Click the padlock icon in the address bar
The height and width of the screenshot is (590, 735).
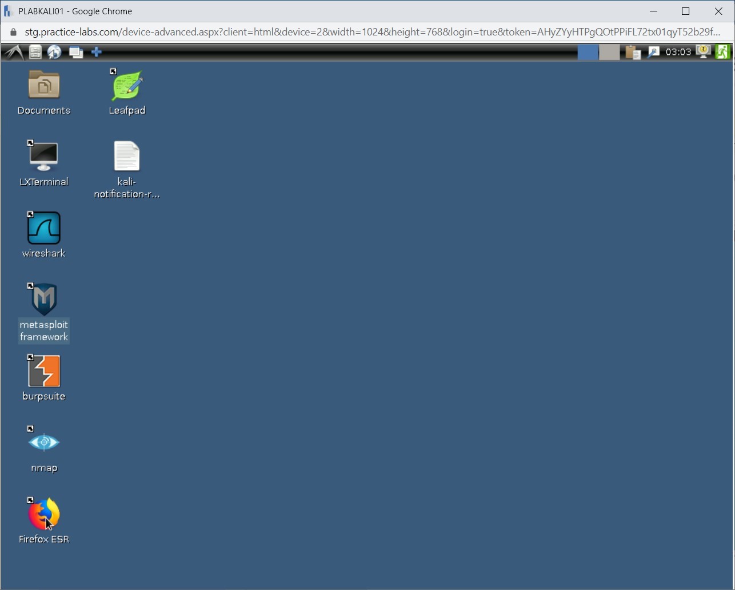tap(13, 32)
